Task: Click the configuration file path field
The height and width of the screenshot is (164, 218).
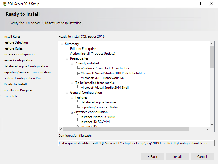Action: click(x=136, y=143)
